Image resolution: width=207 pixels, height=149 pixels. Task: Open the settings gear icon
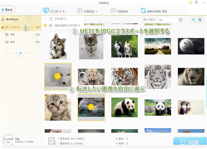pos(196,2)
